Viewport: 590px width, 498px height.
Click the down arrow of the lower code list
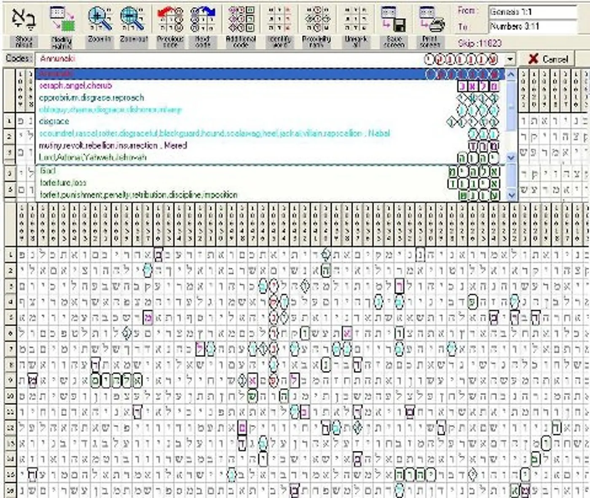point(511,195)
